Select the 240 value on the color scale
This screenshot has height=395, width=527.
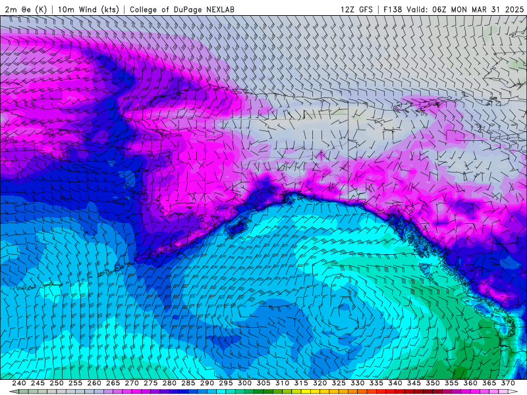click(x=19, y=383)
